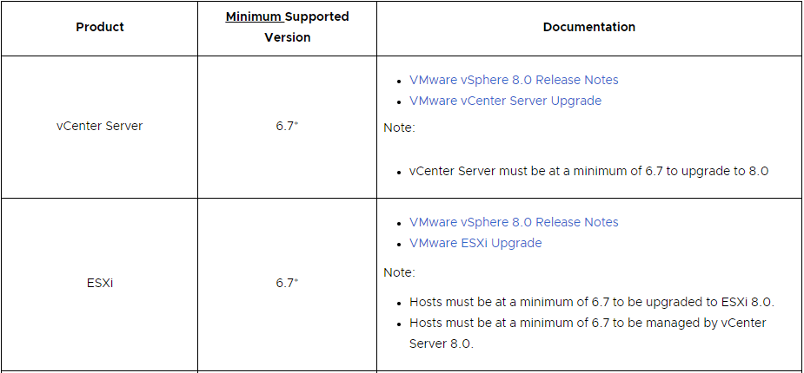Click the Note: label in the ESXi row
This screenshot has height=373, width=804.
tap(399, 272)
